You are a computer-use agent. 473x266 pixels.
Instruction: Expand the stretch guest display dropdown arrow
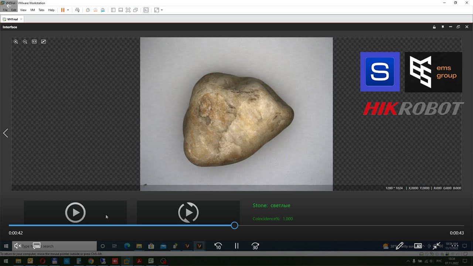click(162, 10)
